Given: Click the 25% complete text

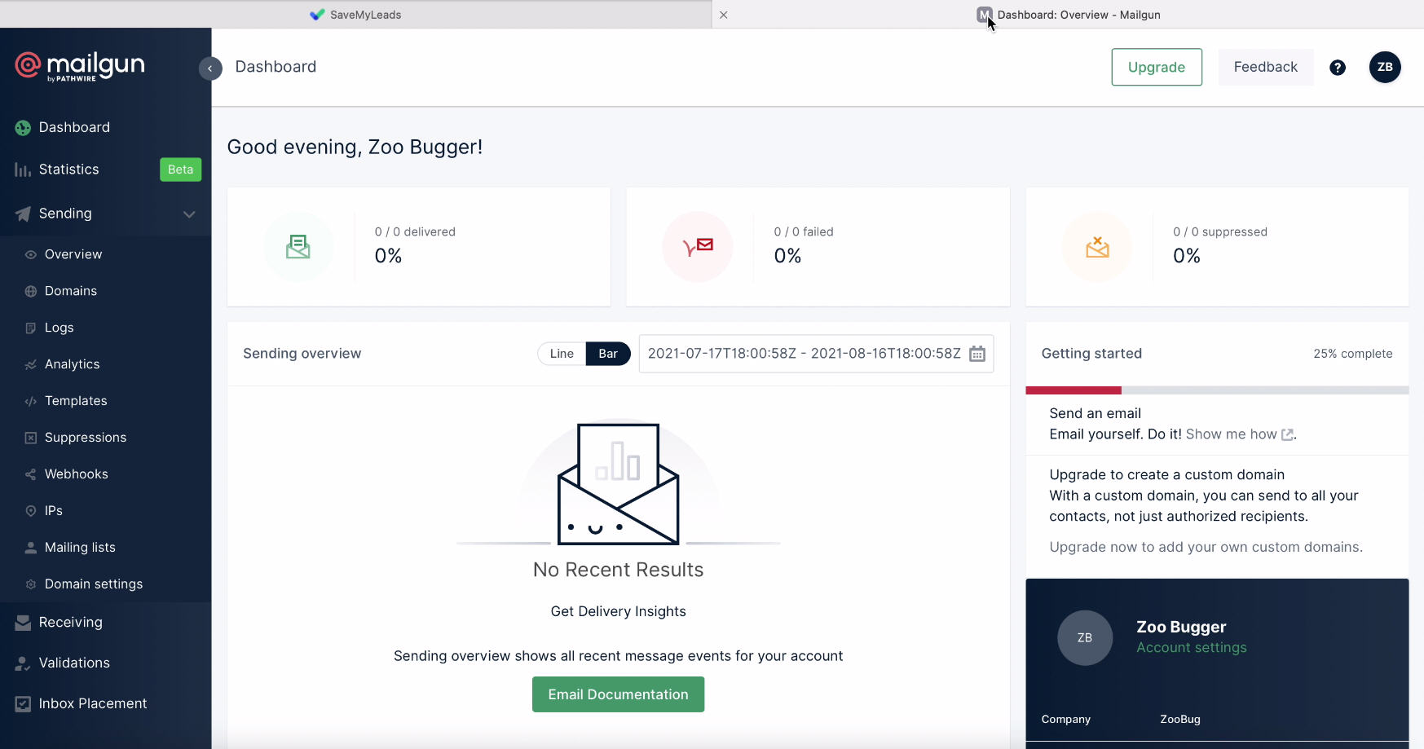Looking at the screenshot, I should point(1352,354).
